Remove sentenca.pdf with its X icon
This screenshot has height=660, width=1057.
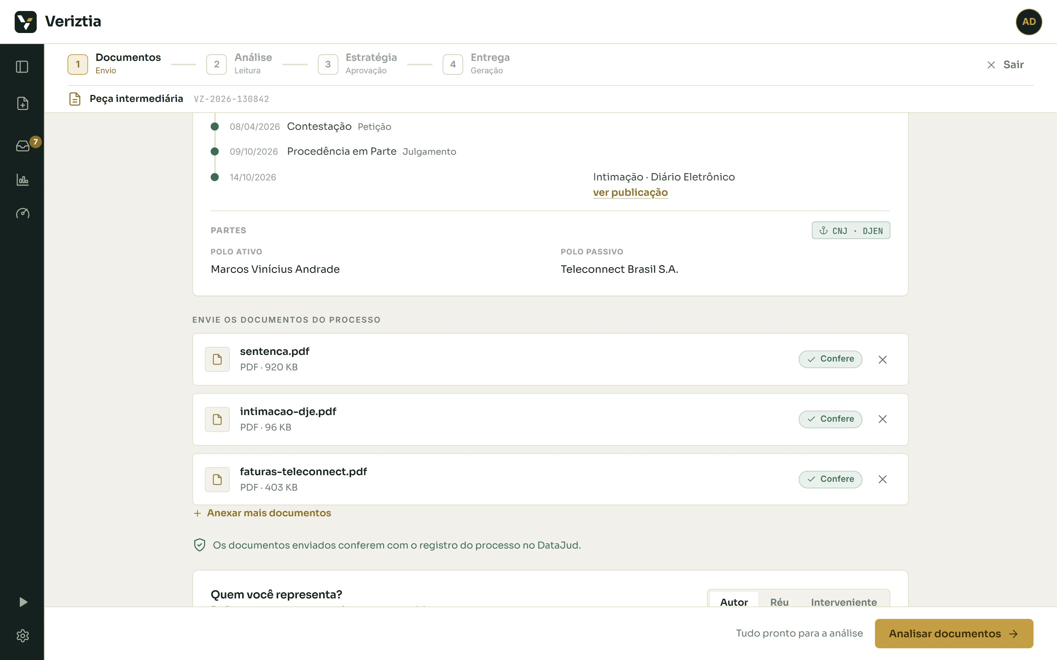[x=882, y=360]
